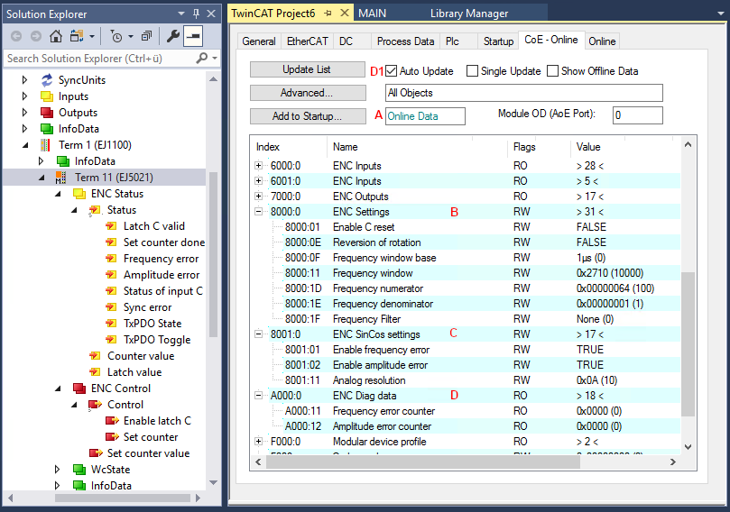Screen dimensions: 730x512
Task: Click the Counter value variable icon
Action: point(95,356)
